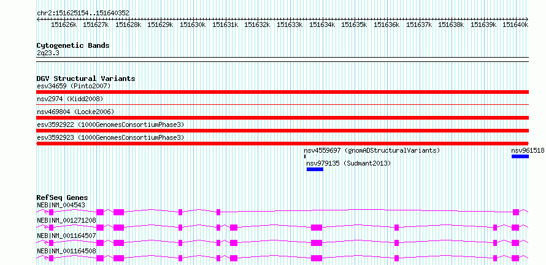Click the small black mark under nsv4559697
The width and height of the screenshot is (546, 265).
point(305,156)
